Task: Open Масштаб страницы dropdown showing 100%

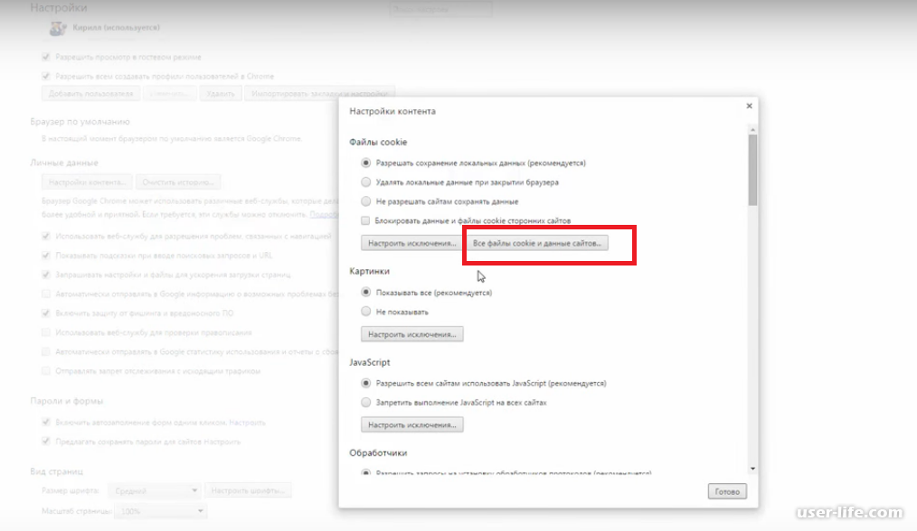Action: tap(161, 511)
